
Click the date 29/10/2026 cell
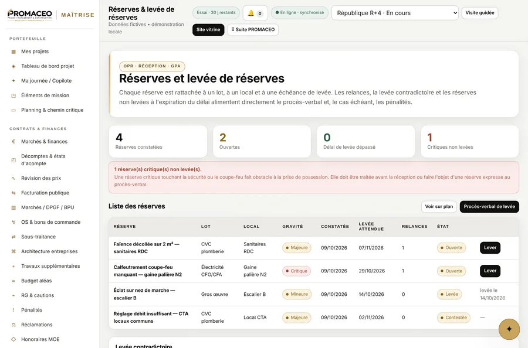372,271
